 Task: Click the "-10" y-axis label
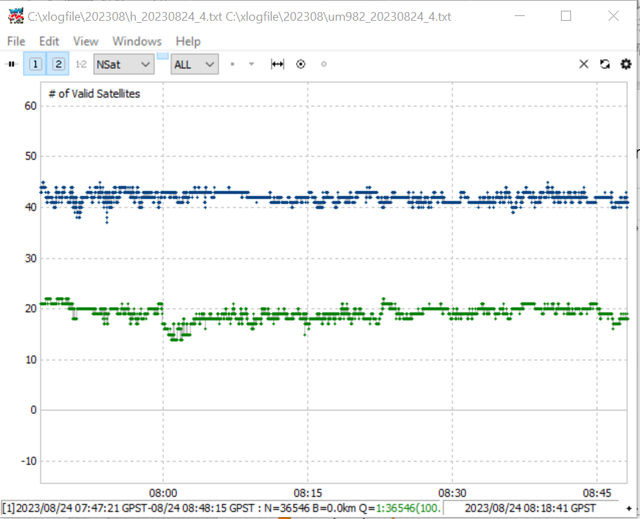pos(29,461)
